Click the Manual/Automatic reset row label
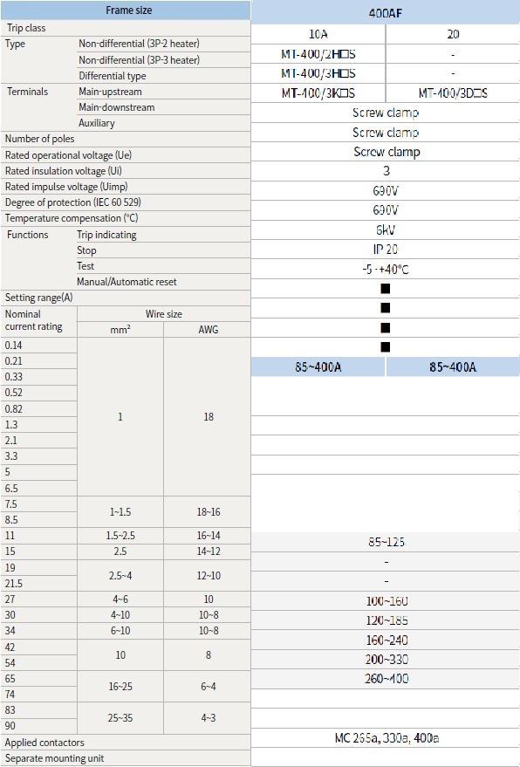Screen dimensions: 520x767 pyautogui.click(x=127, y=282)
